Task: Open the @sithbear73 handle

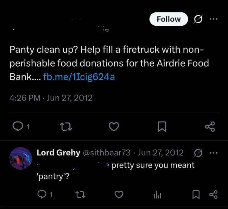Action: (106, 153)
